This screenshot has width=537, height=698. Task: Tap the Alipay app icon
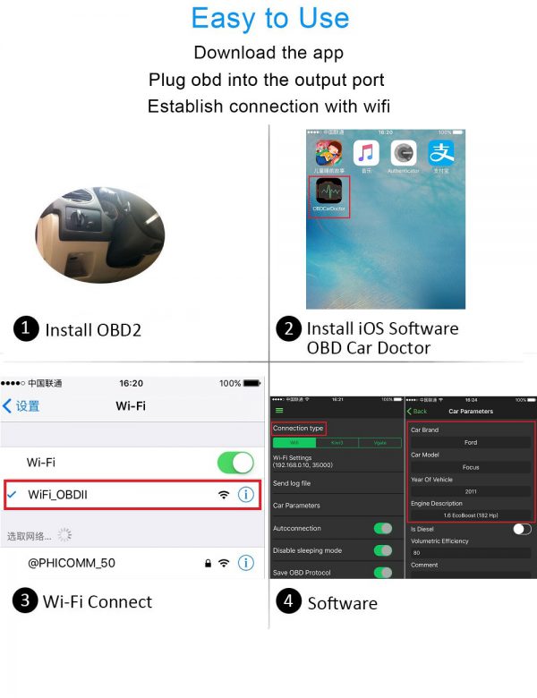point(441,153)
